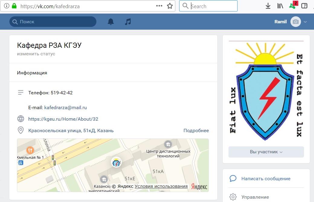The height and width of the screenshot is (202, 314).
Task: Open the kgeu.ru website link
Action: [x=63, y=119]
